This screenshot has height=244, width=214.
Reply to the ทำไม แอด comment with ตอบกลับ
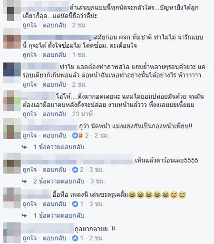point(54,84)
